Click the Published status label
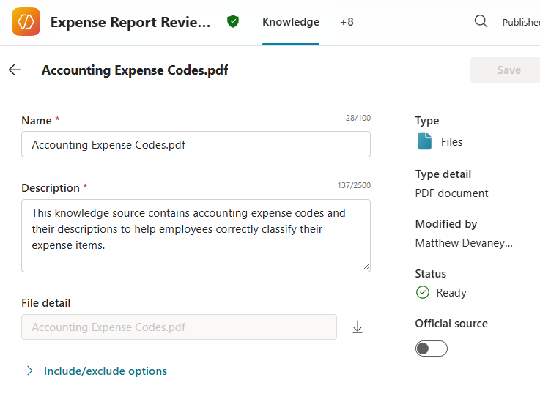 pos(521,23)
